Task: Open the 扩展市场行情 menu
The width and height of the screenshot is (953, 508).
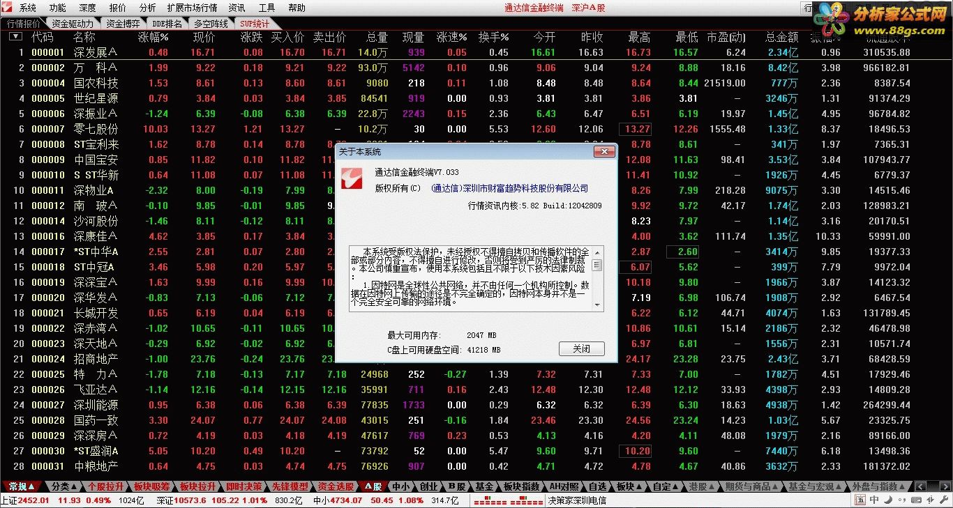Action: pos(192,8)
